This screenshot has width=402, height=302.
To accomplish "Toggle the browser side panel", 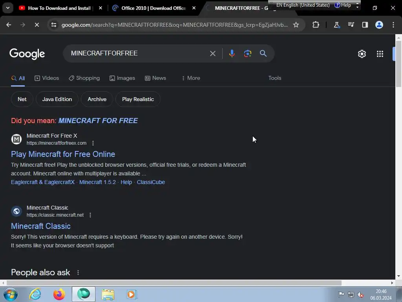I will click(365, 25).
